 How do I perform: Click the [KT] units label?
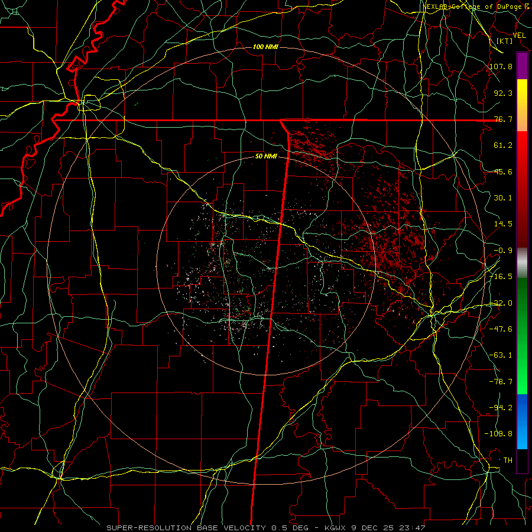pyautogui.click(x=505, y=41)
